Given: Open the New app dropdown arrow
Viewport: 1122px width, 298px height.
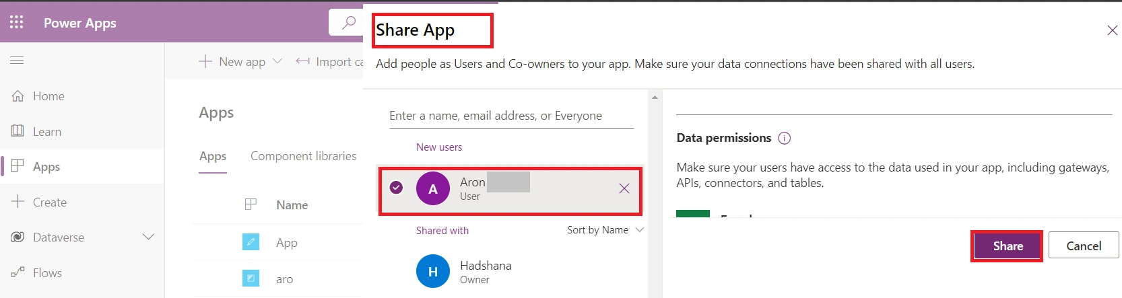Looking at the screenshot, I should pos(277,61).
